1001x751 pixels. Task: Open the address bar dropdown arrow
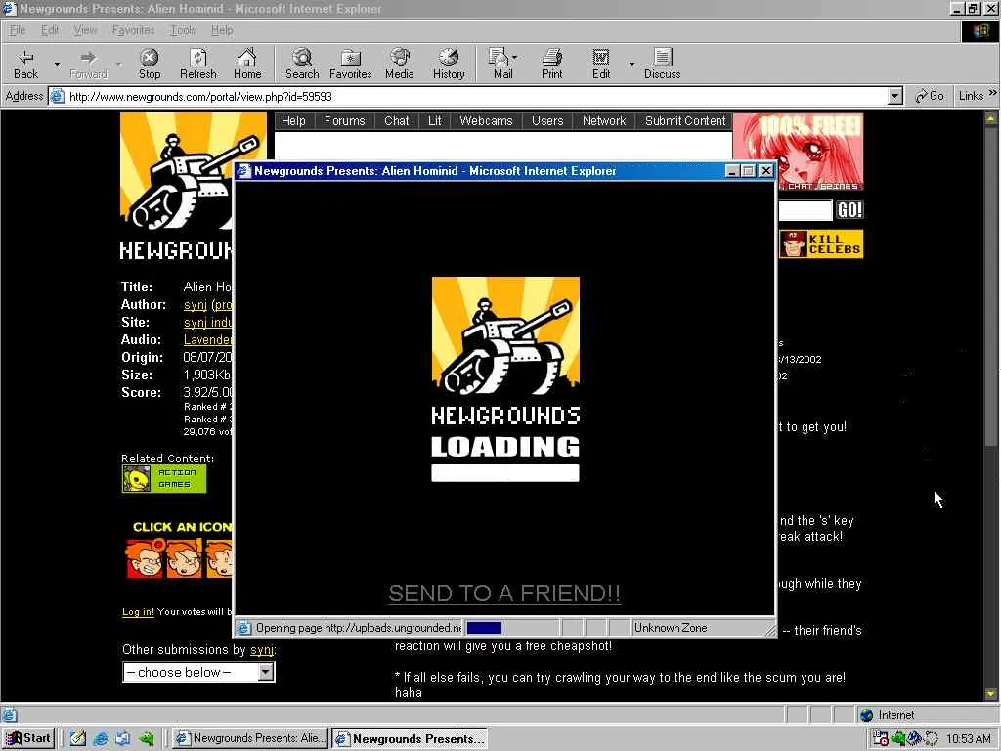[895, 97]
